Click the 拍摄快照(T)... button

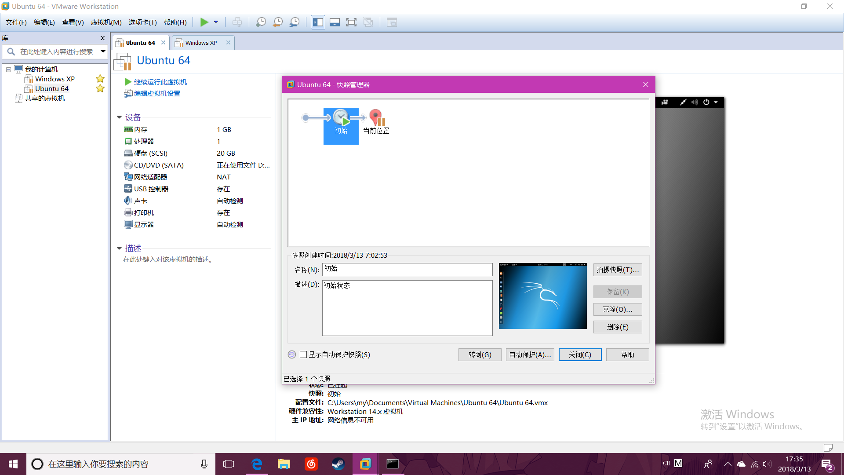click(618, 270)
